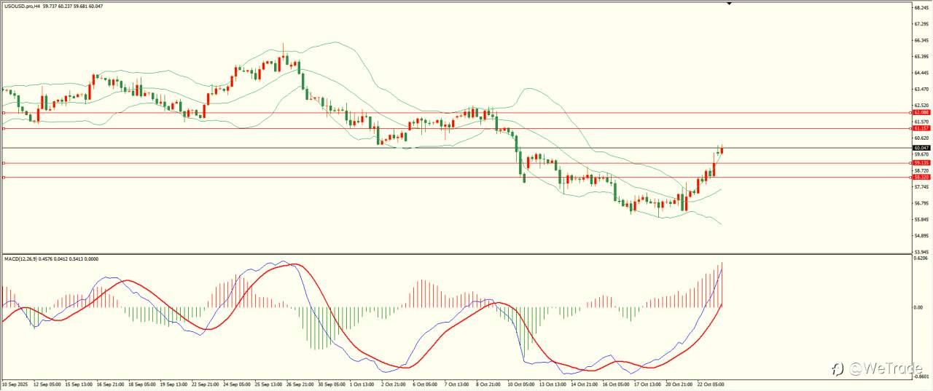This screenshot has width=933, height=391.
Task: Click the 25 Sep 13:00 time label
Action: 269,383
